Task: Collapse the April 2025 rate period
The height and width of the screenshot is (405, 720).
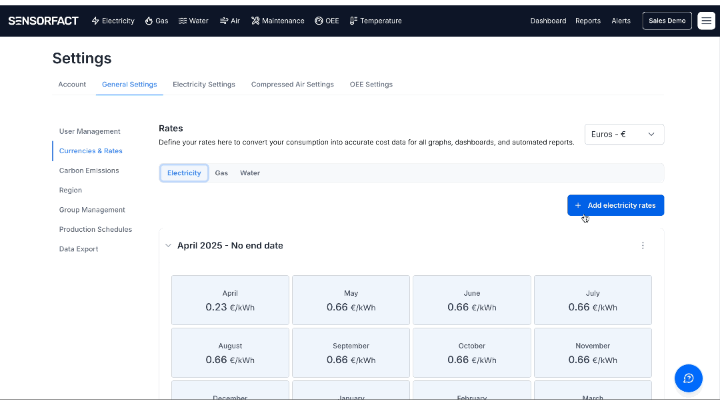Action: [168, 246]
